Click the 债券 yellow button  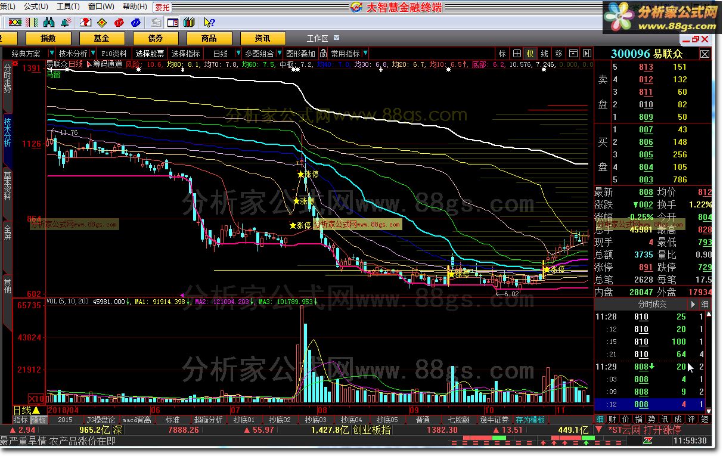point(156,38)
